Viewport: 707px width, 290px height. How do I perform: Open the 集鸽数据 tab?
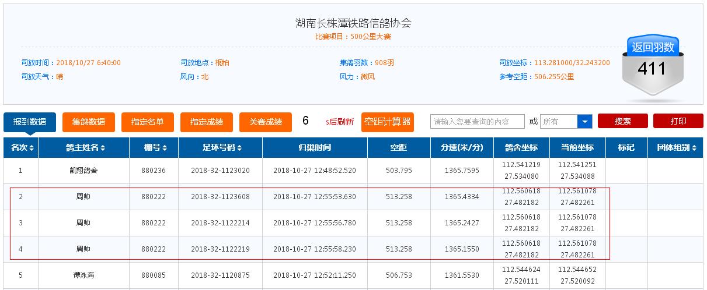(89, 122)
